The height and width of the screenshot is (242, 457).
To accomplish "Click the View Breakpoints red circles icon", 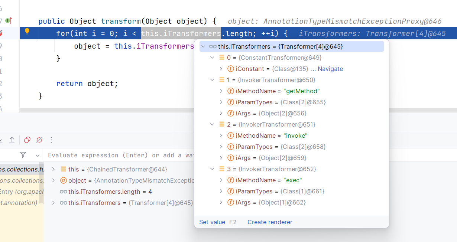I will [x=27, y=140].
